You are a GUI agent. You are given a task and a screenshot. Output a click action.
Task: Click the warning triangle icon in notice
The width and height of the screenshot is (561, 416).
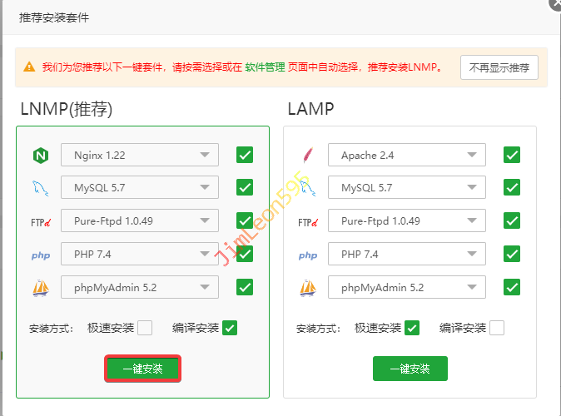click(x=29, y=67)
